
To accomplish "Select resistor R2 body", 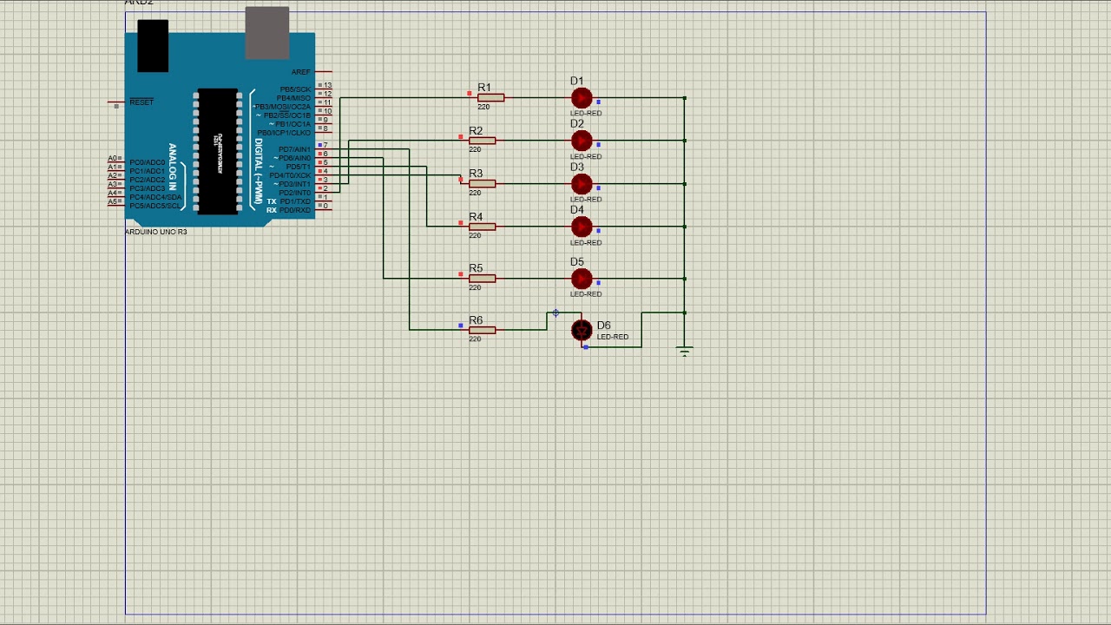I will (482, 141).
